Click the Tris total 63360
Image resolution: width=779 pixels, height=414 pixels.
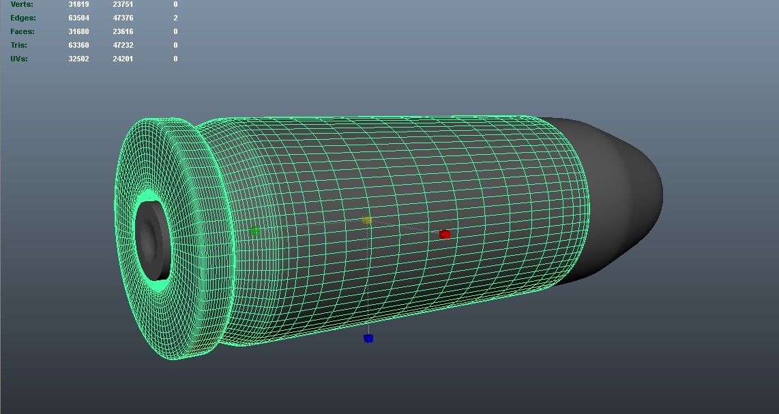pyautogui.click(x=78, y=45)
